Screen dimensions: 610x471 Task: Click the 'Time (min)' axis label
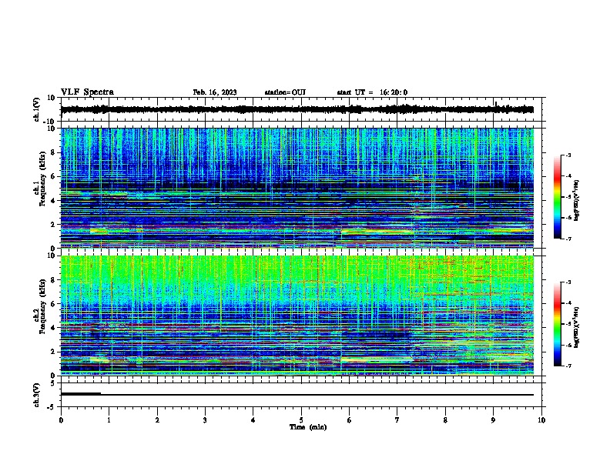click(x=308, y=427)
